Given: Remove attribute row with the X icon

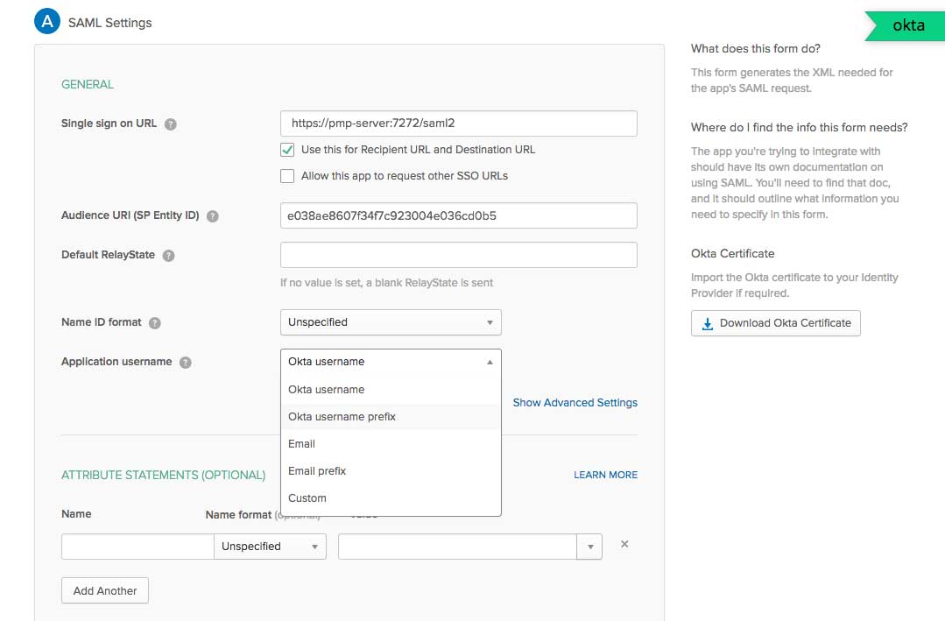Looking at the screenshot, I should point(624,544).
